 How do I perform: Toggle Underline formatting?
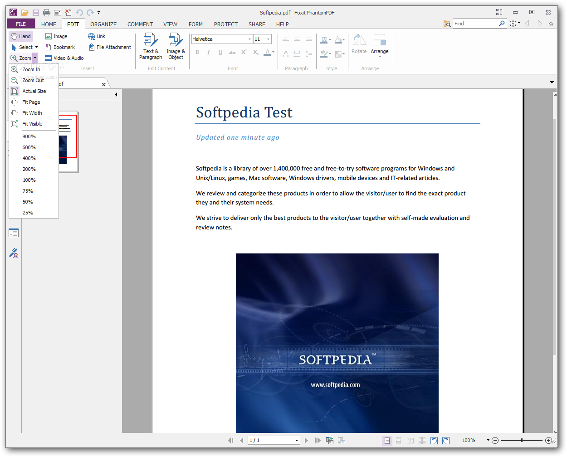tap(220, 53)
